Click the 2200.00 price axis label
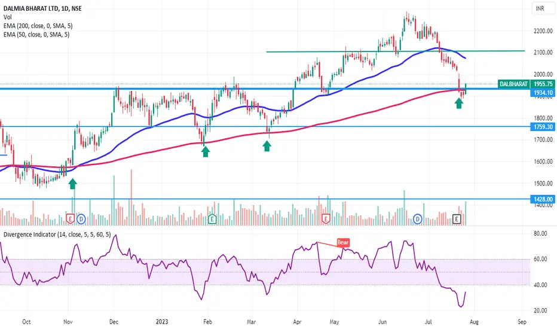 (x=543, y=31)
